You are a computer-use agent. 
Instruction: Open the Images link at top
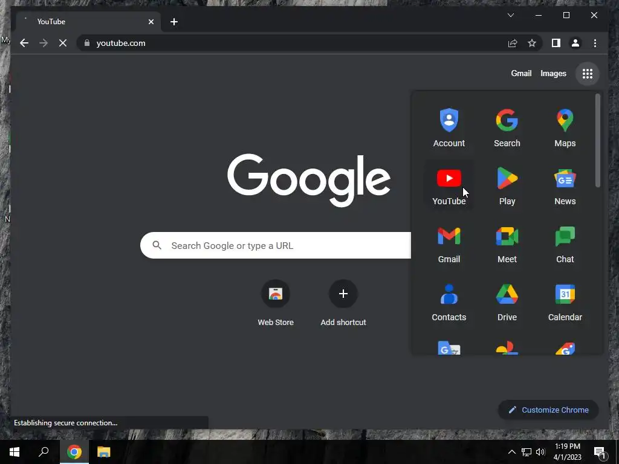(x=553, y=73)
